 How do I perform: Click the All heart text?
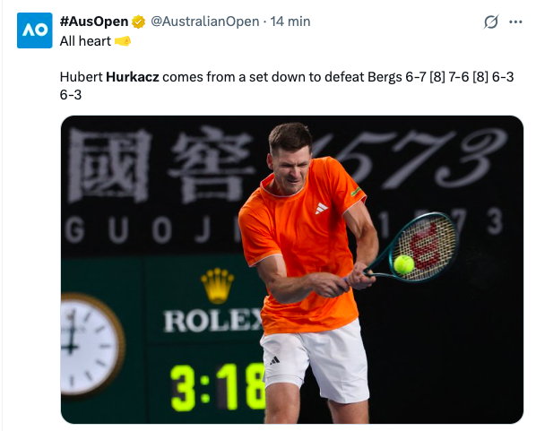click(85, 41)
